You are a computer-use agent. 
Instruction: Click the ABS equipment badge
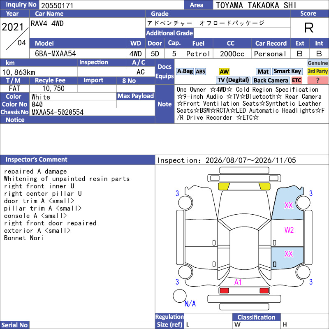pos(200,72)
